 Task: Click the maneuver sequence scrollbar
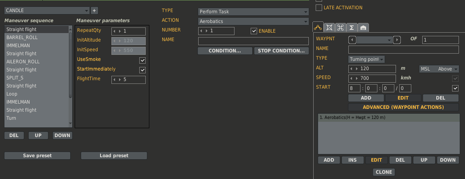(x=70, y=75)
